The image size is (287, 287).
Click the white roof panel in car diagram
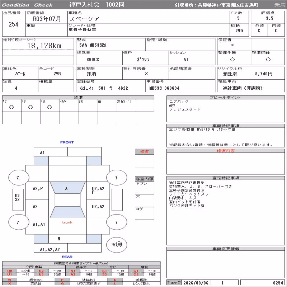click(x=67, y=200)
